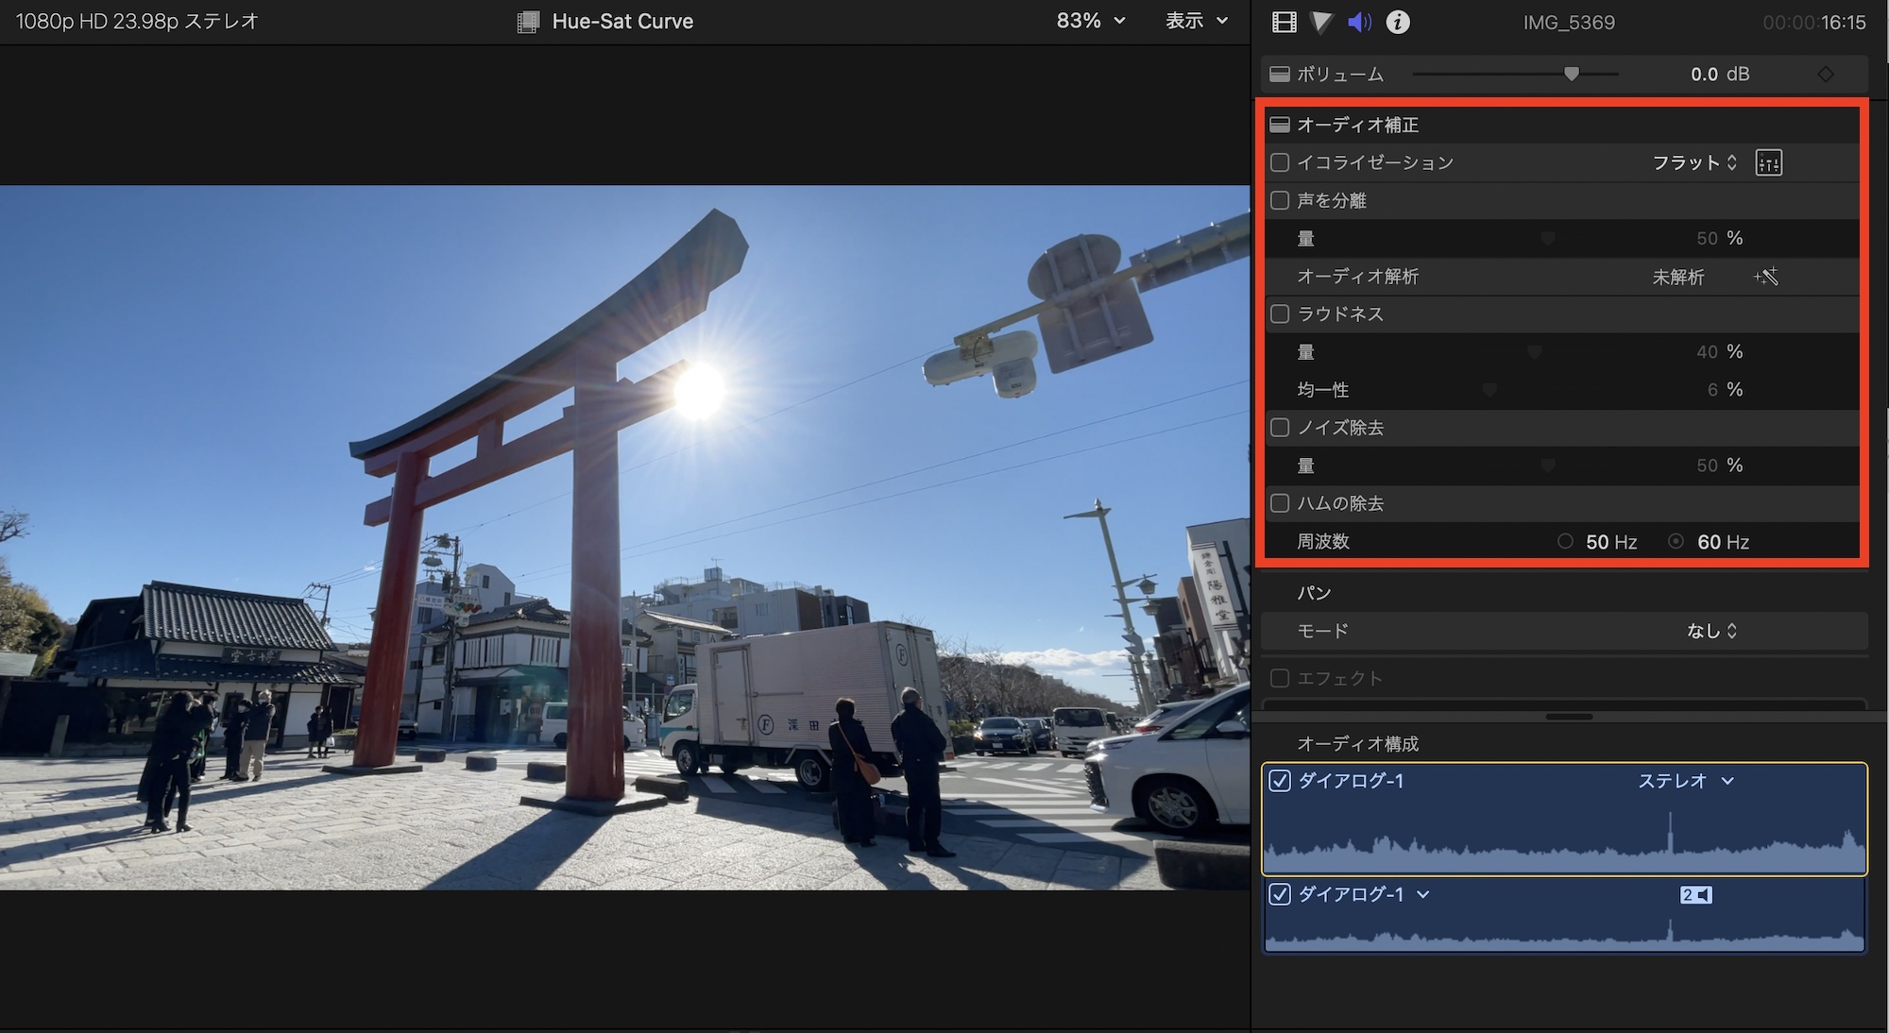Open the 表示 view menu

click(1196, 21)
